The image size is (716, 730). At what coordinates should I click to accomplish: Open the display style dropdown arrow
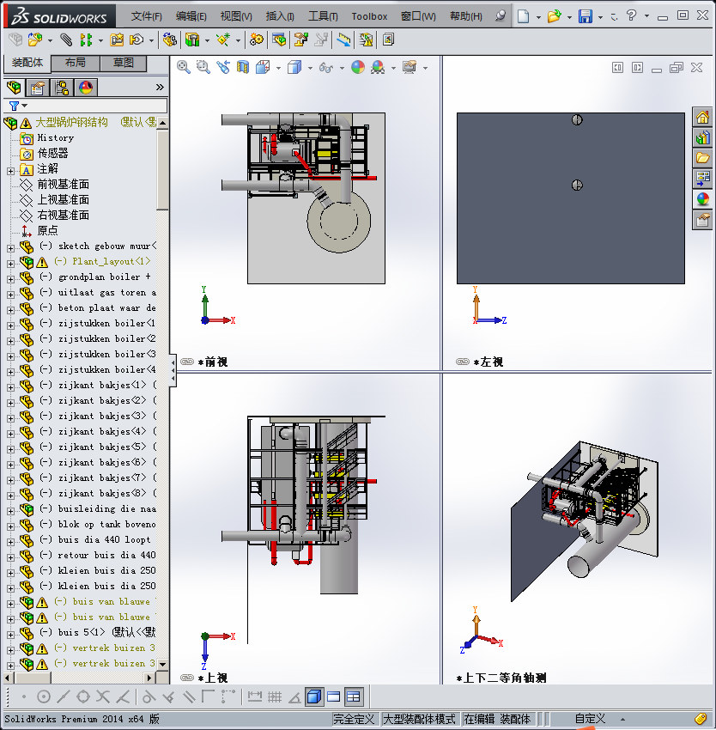click(309, 66)
